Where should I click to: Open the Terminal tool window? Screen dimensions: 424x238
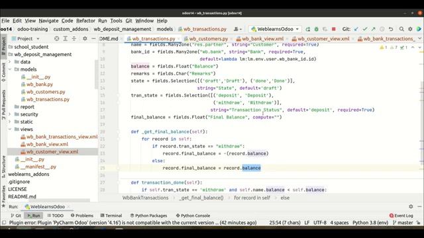[111, 216]
